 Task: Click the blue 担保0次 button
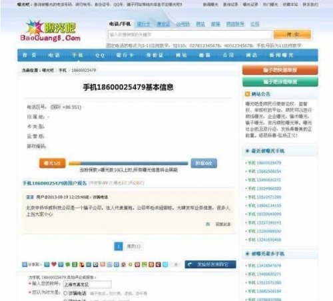click(204, 163)
